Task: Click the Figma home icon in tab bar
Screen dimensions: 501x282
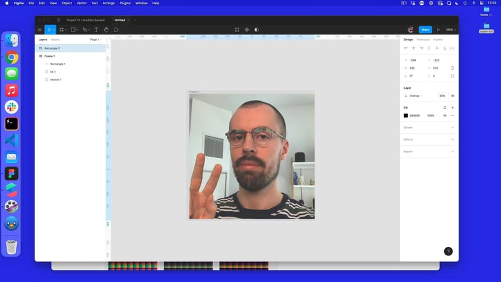Action: tap(59, 20)
